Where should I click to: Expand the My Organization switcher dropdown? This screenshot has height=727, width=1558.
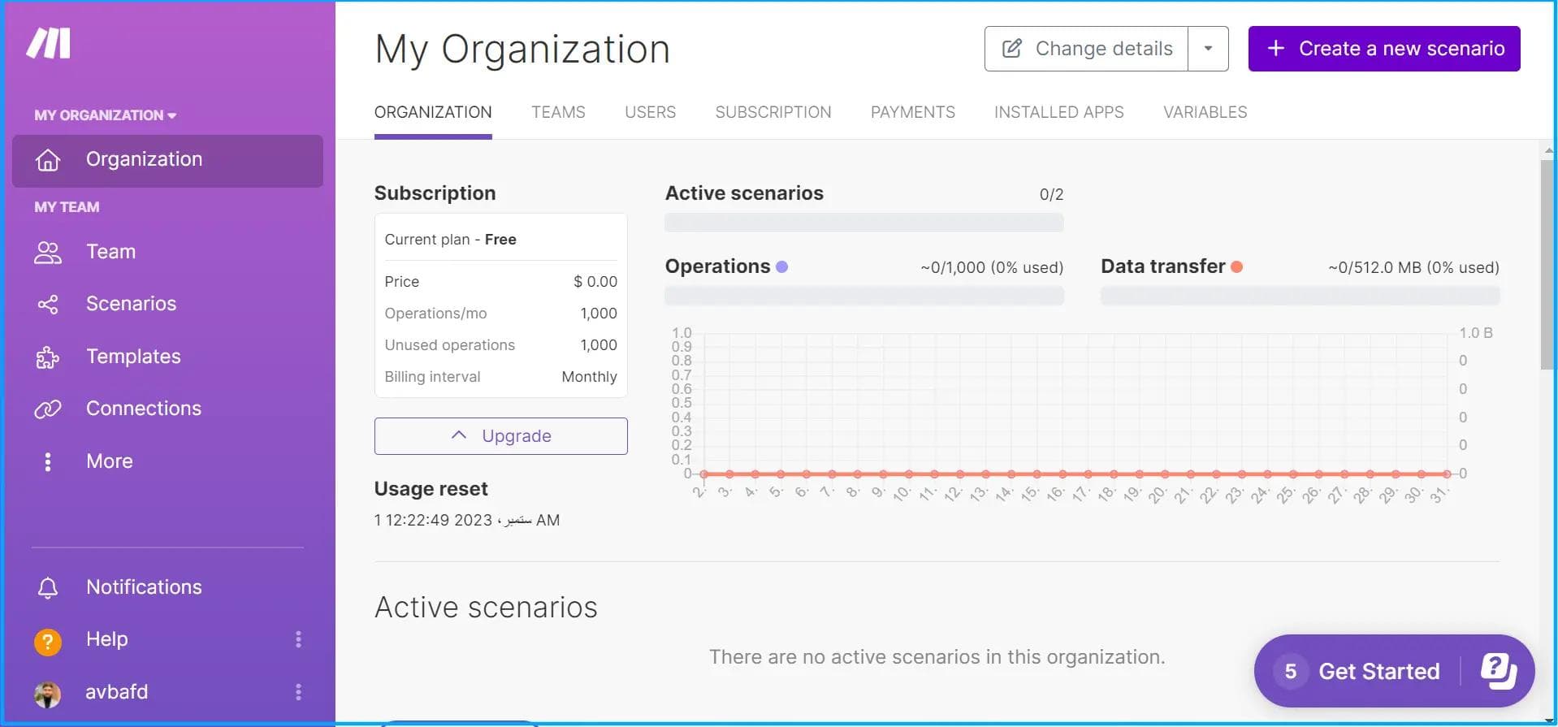[105, 115]
